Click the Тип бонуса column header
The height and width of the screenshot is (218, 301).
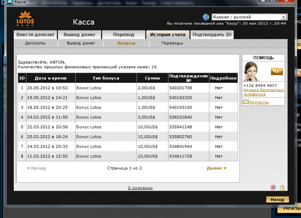106,78
